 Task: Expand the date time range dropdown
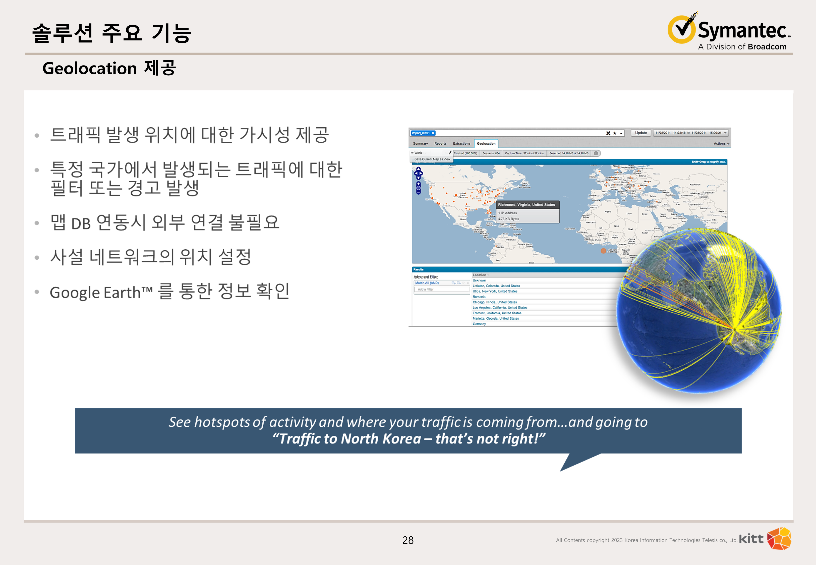725,133
